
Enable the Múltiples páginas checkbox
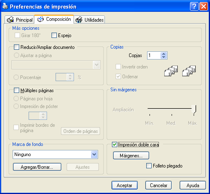[16, 90]
